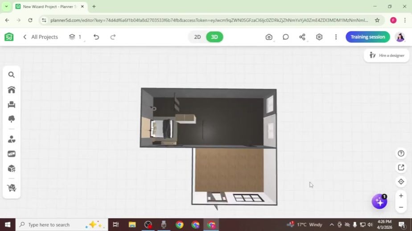This screenshot has width=412, height=231.
Task: Open the house construction tools
Action: pos(11,90)
